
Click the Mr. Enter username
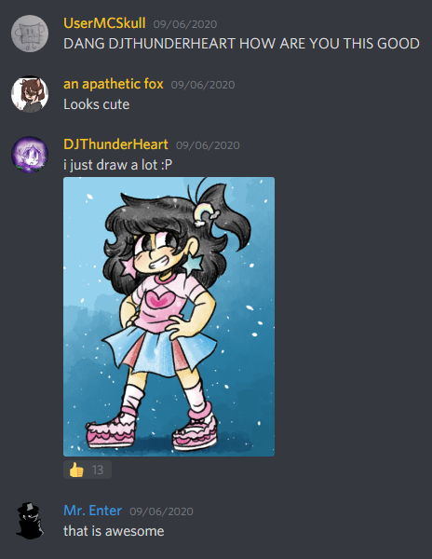point(92,511)
